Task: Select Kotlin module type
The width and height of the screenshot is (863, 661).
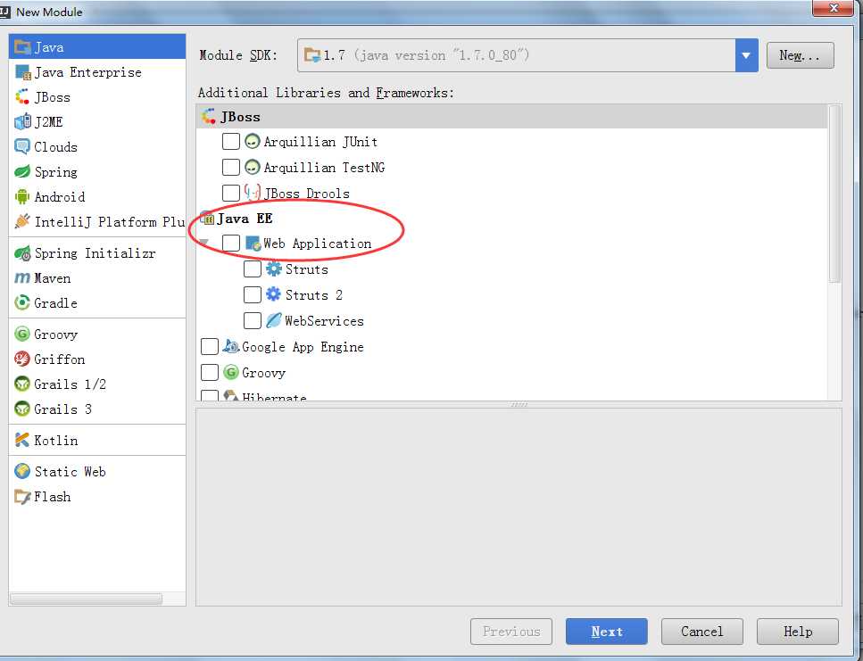Action: coord(97,440)
